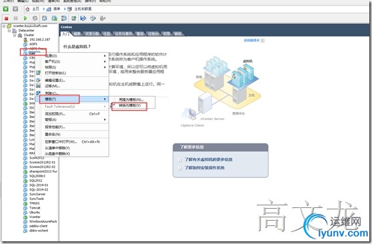Click the green Launch Console toolbar icon

tap(74, 18)
